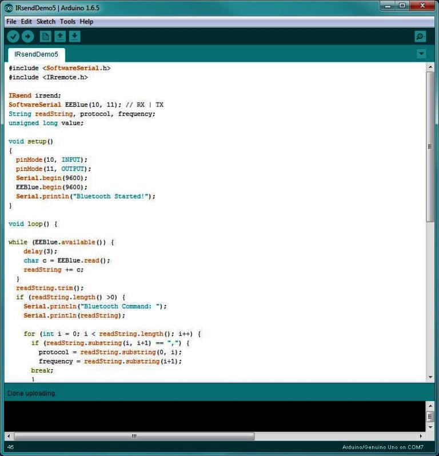Create a new sketch with New icon
This screenshot has height=456, width=439.
45,37
